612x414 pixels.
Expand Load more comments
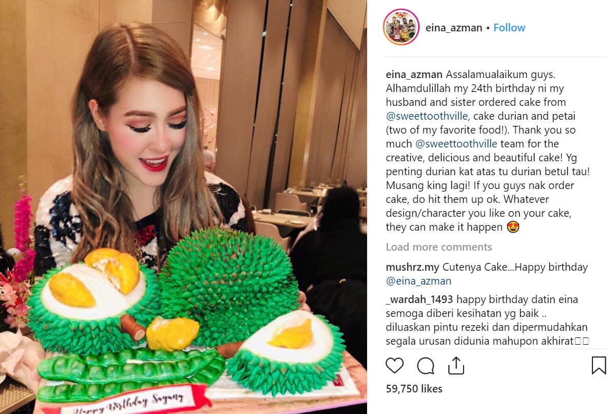tap(438, 247)
